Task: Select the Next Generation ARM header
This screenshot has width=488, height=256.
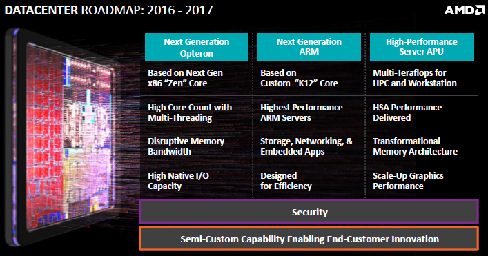Action: pyautogui.click(x=309, y=48)
